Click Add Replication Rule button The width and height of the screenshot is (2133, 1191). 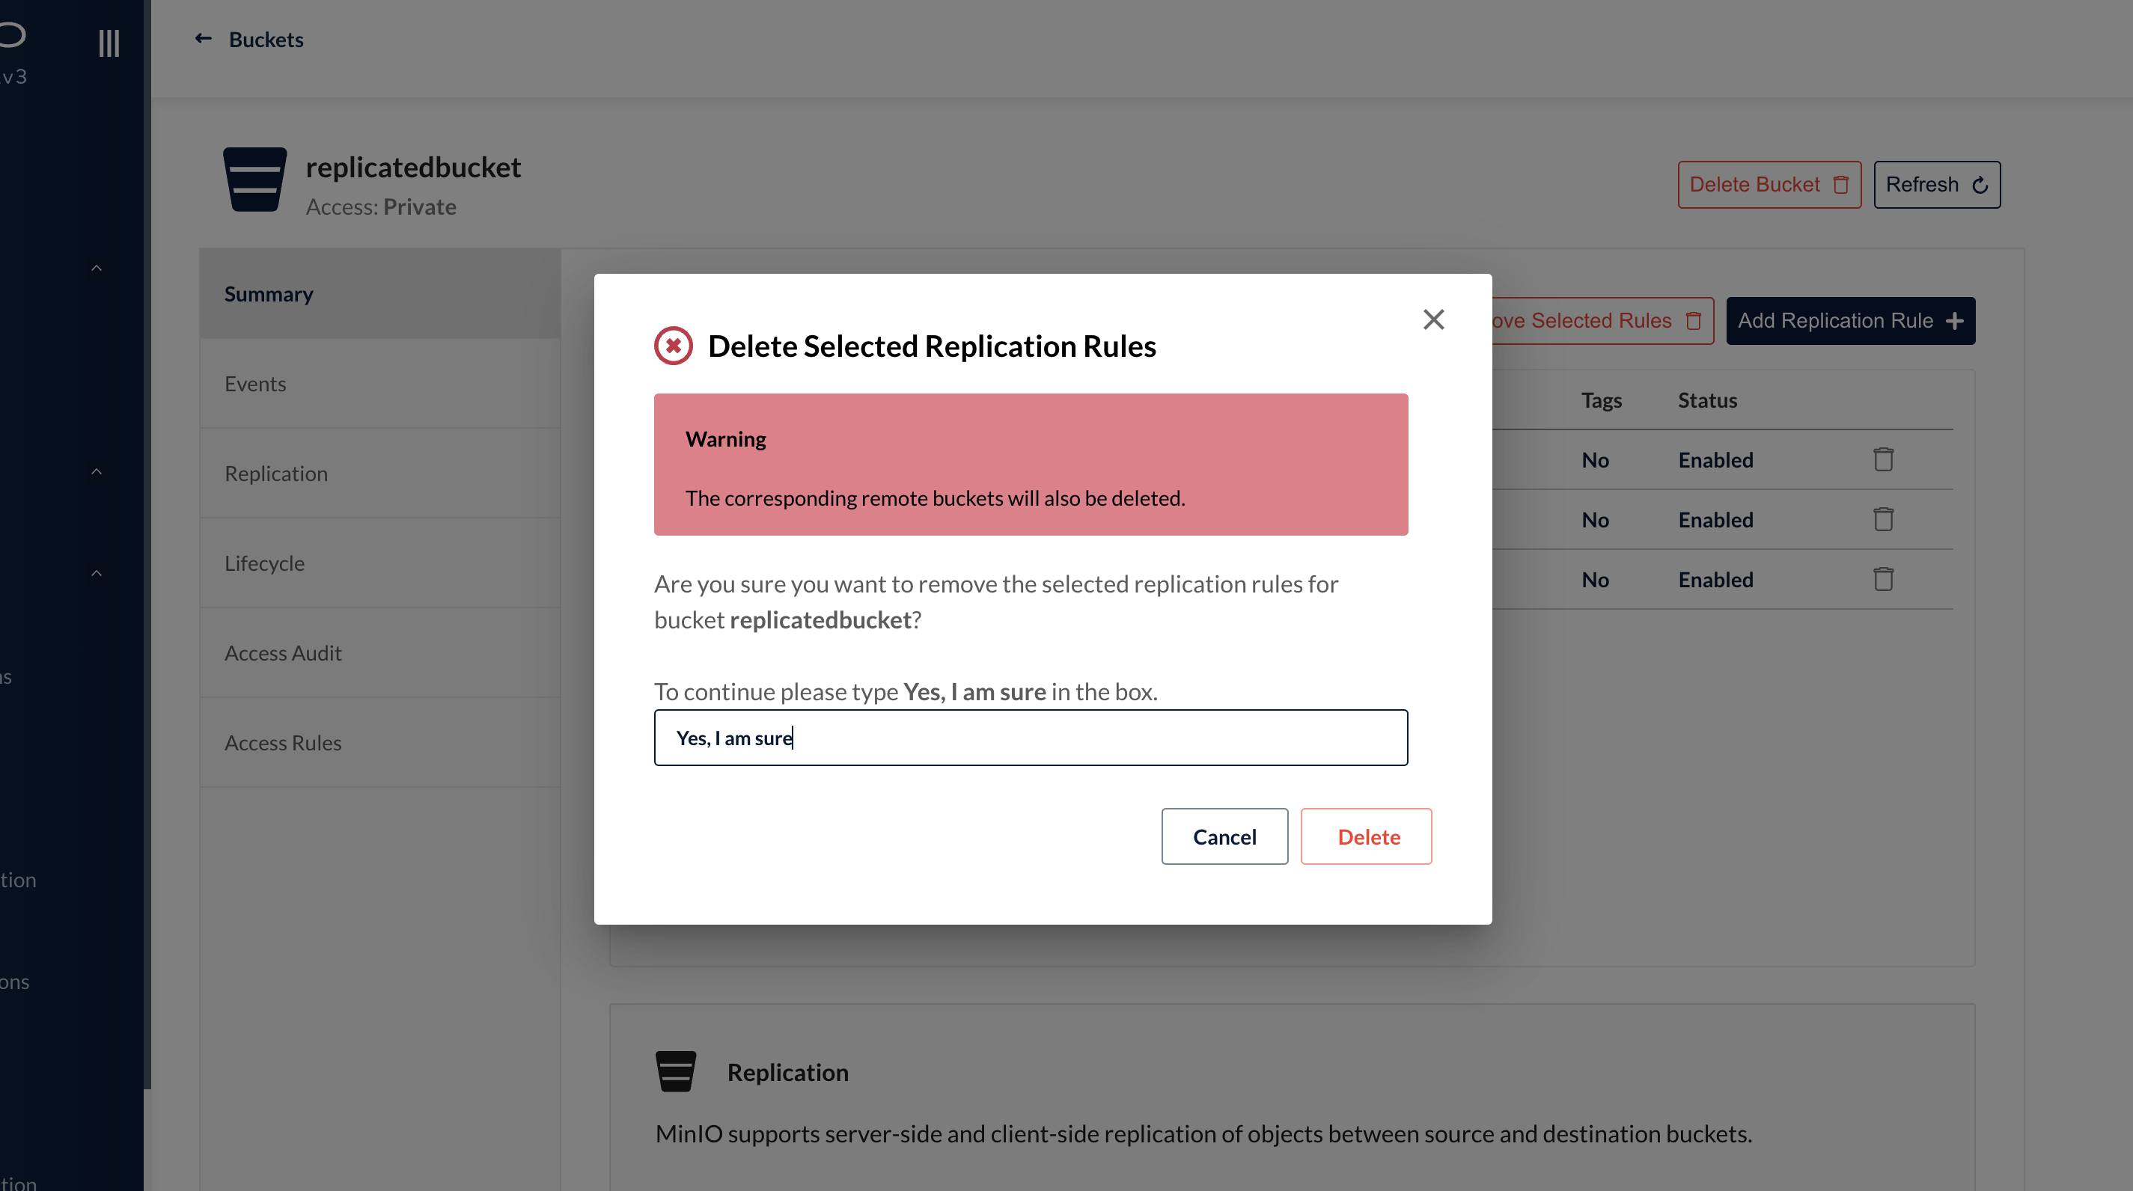[1850, 320]
